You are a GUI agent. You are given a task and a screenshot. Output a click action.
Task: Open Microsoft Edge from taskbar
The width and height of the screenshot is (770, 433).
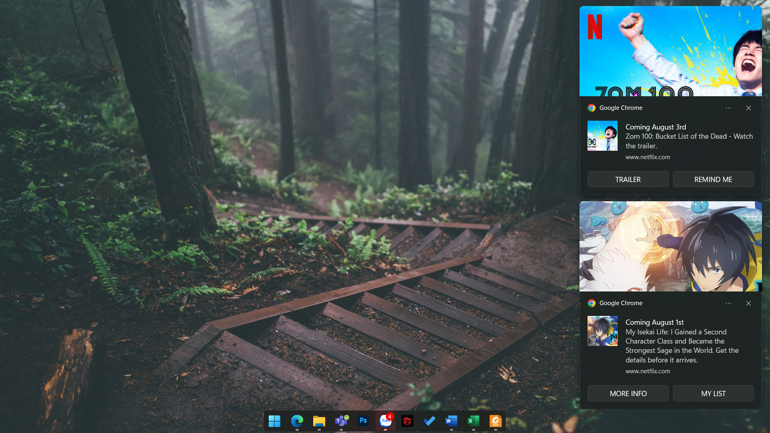297,421
